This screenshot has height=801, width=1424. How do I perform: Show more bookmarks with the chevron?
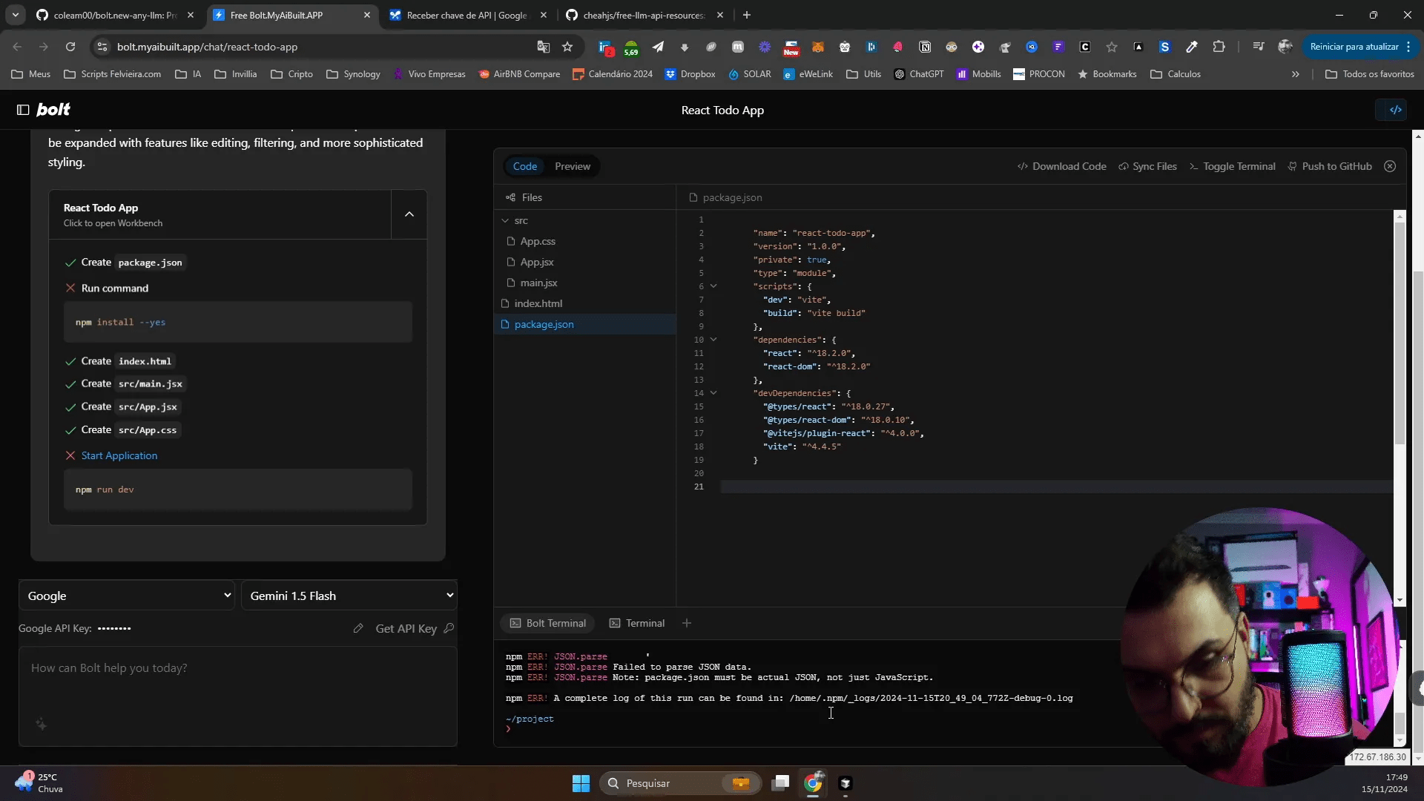(x=1296, y=74)
